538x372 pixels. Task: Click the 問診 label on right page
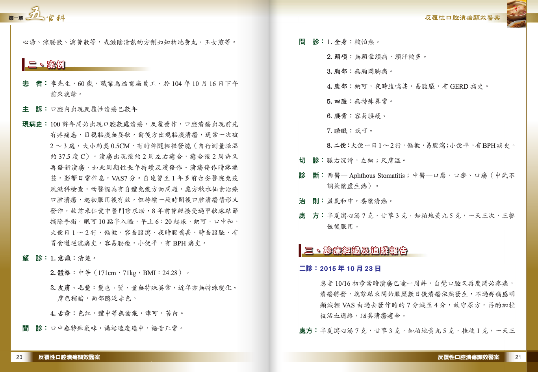coord(309,42)
